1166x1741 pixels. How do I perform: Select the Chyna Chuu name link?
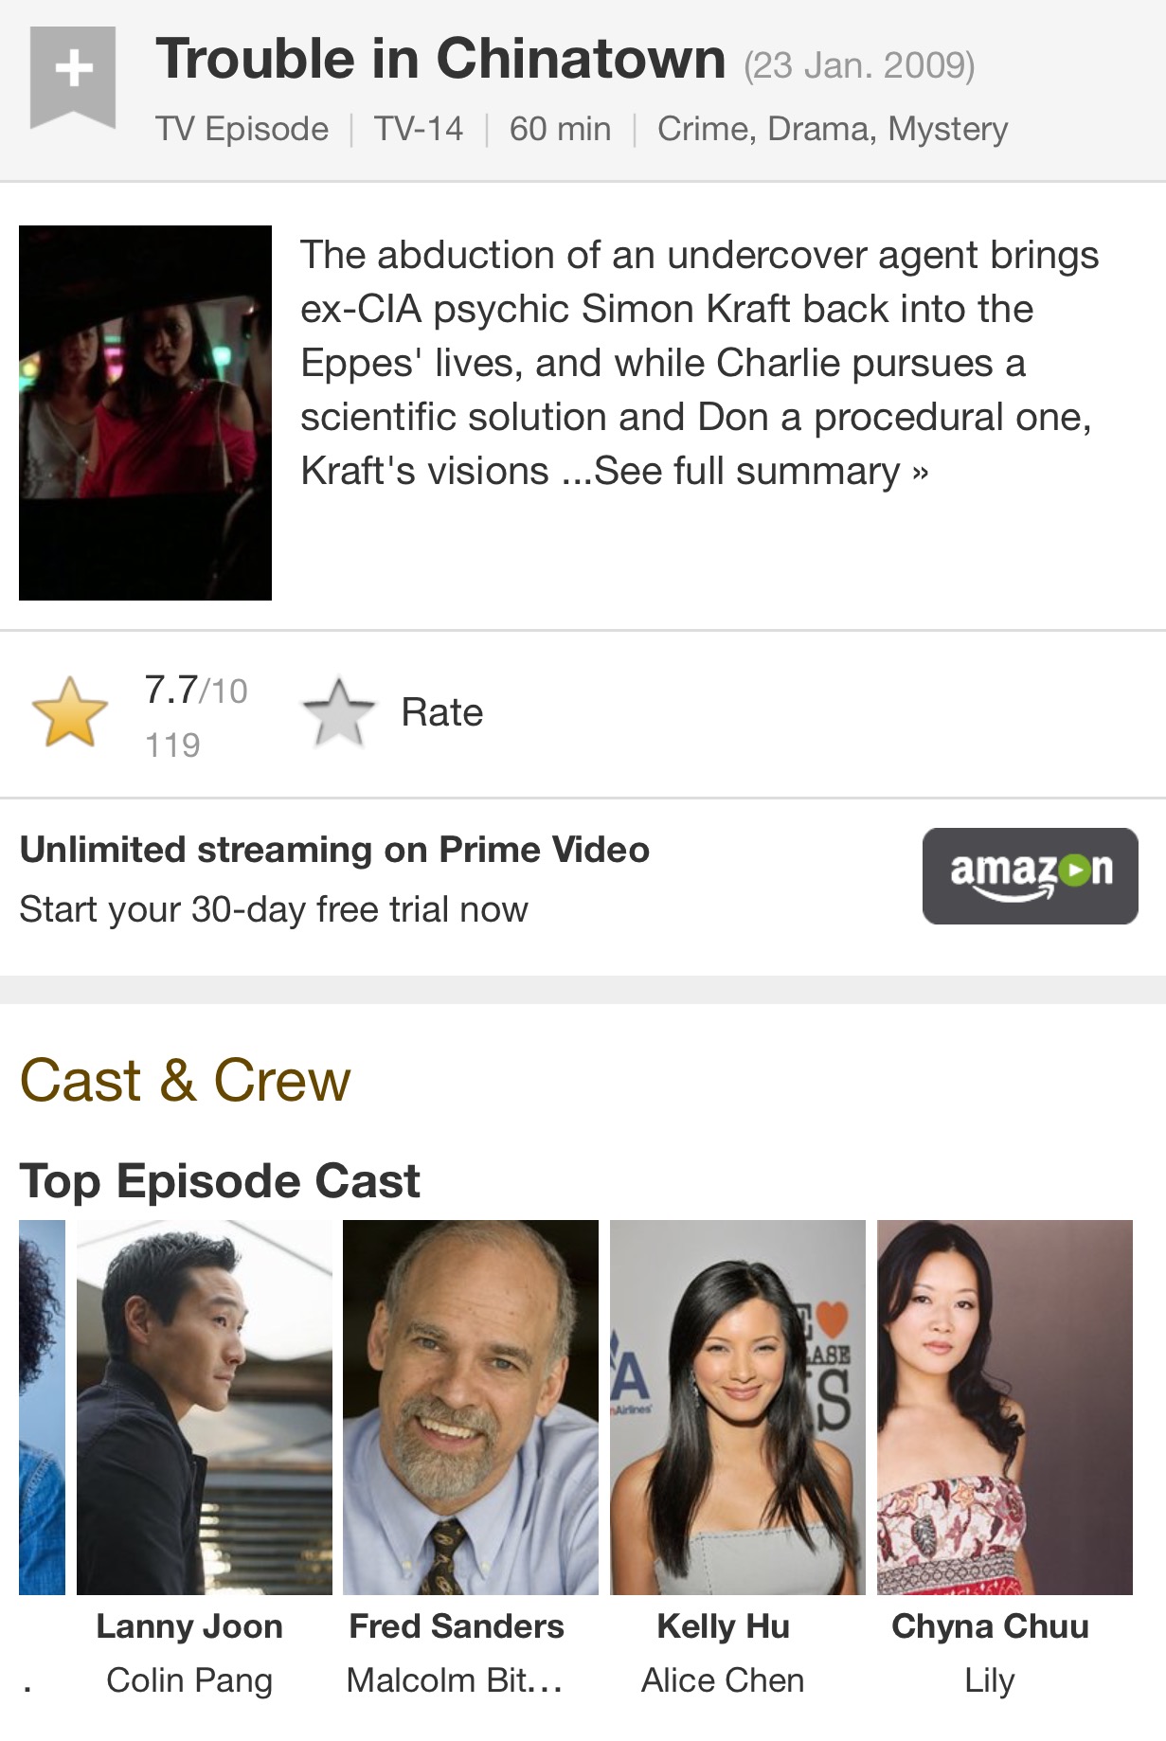pyautogui.click(x=990, y=1626)
